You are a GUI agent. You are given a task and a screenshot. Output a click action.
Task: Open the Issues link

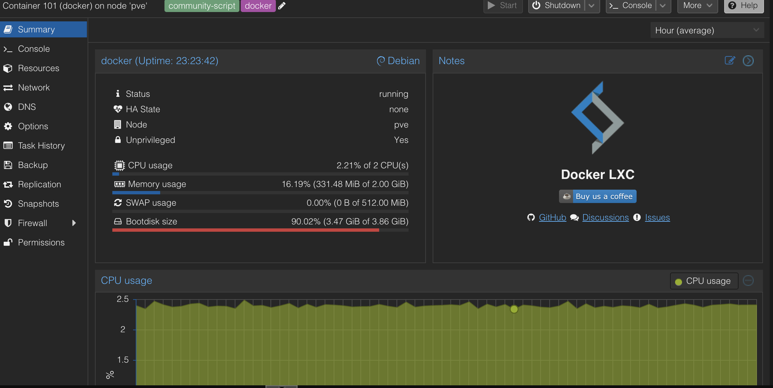pos(657,217)
